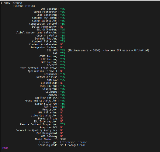Click the 'Cache Redirection:' label
Image resolution: width=160 pixels, height=152 pixels.
click(45, 21)
